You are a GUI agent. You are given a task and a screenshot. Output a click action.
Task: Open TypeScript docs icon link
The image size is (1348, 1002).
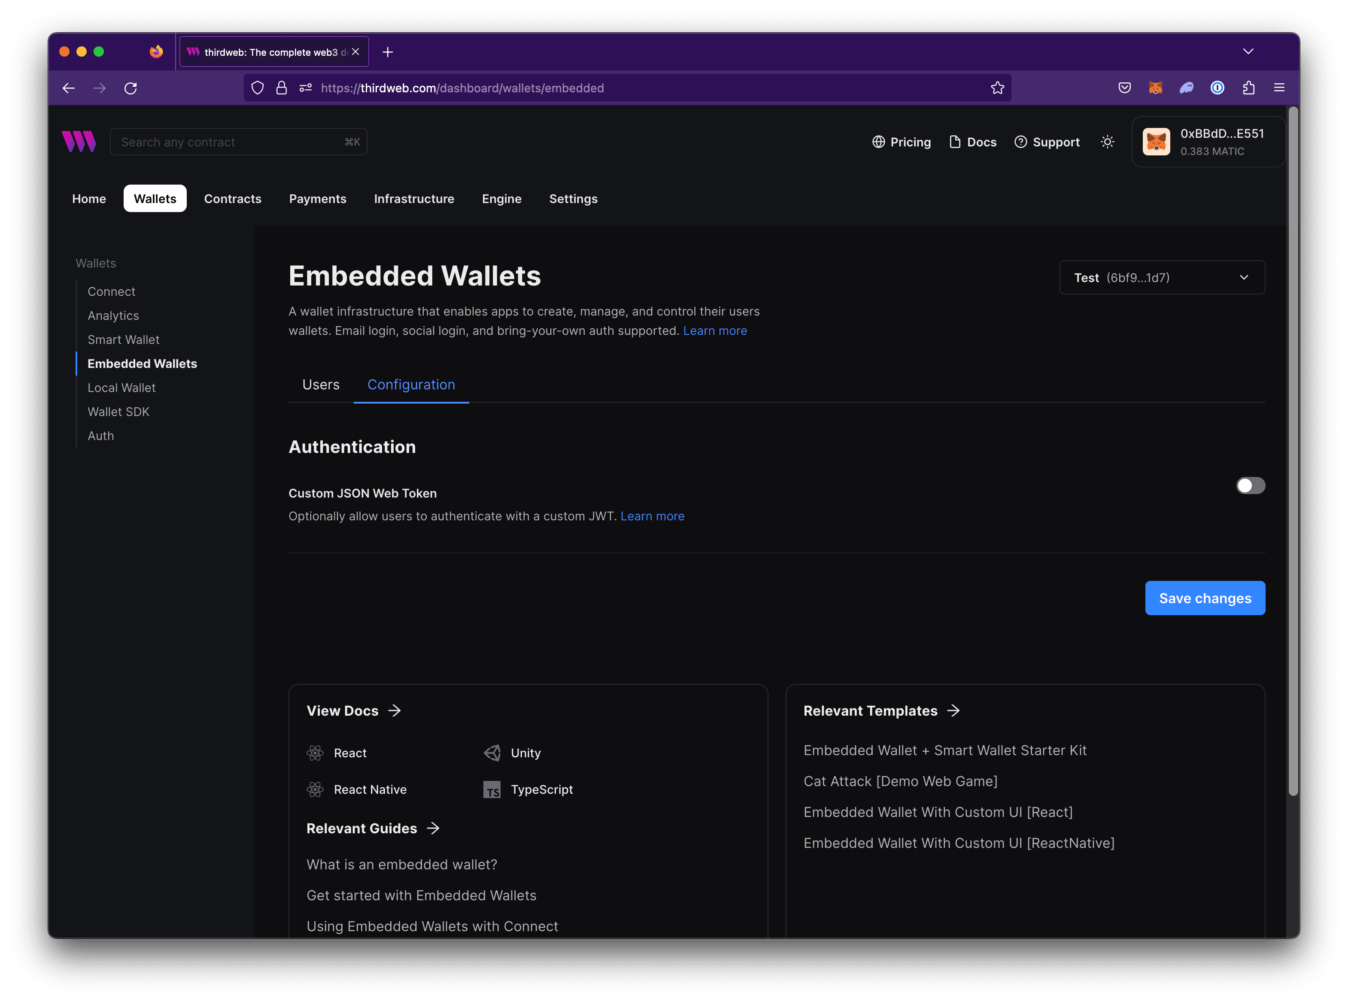coord(492,790)
